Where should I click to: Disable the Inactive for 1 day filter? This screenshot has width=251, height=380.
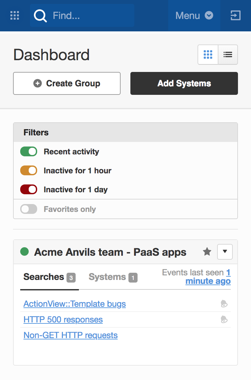click(29, 190)
